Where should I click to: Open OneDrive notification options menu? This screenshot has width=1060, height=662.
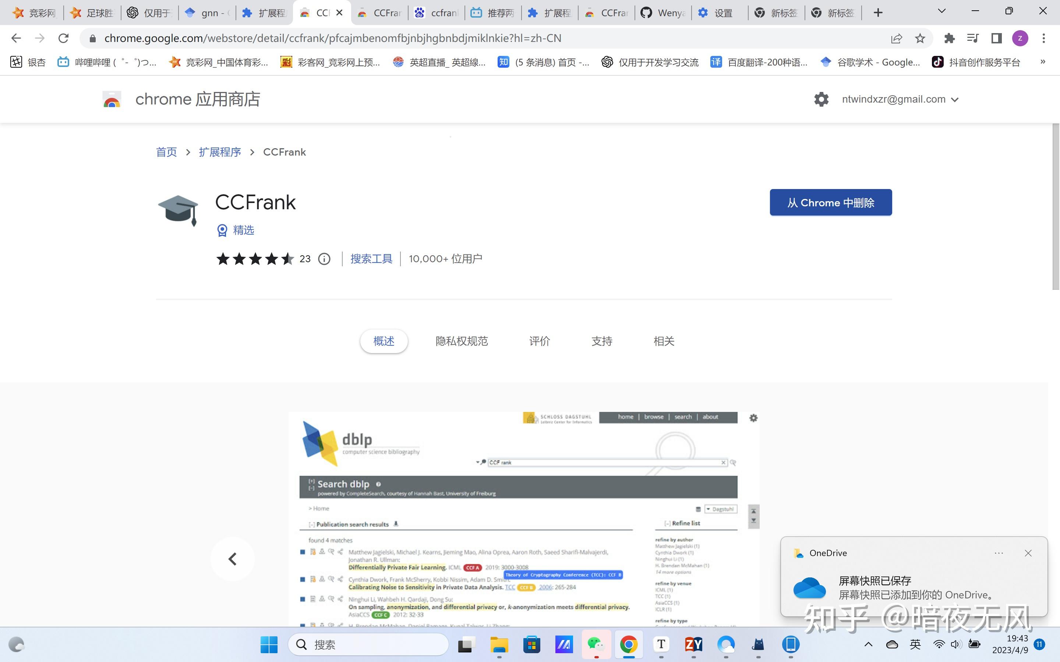[999, 553]
